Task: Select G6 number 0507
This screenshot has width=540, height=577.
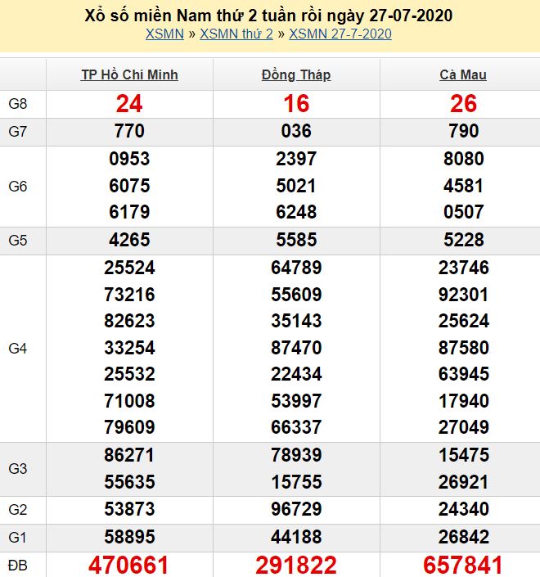Action: click(463, 212)
